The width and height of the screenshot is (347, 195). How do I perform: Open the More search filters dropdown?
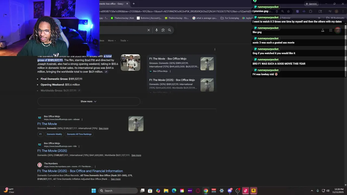(112, 41)
